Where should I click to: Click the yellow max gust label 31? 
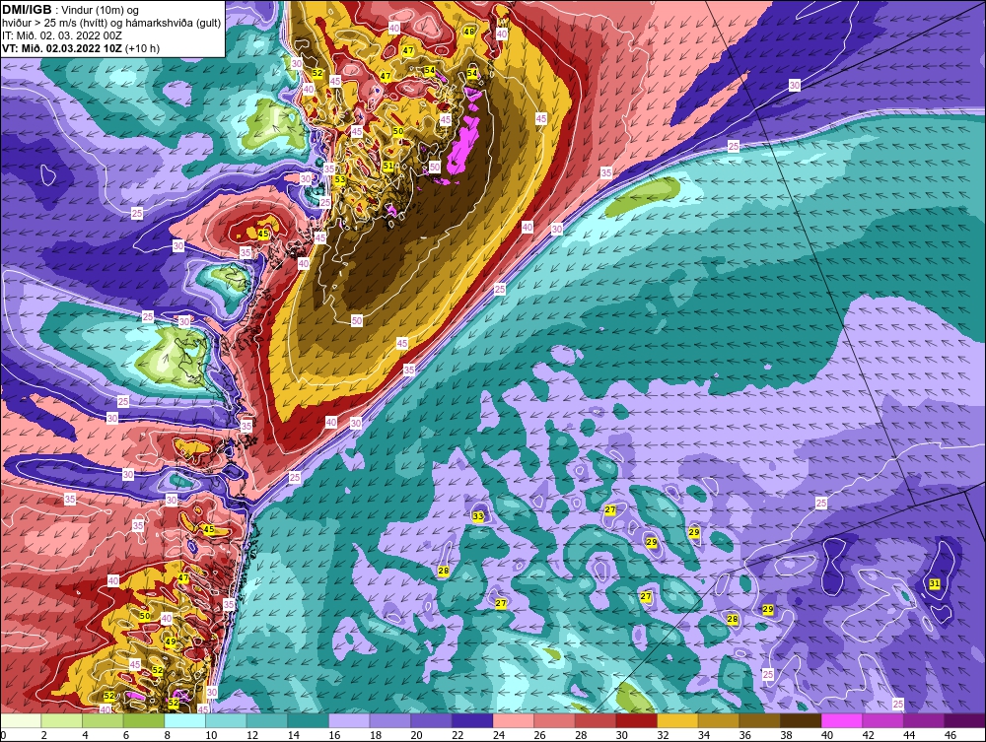pyautogui.click(x=935, y=583)
